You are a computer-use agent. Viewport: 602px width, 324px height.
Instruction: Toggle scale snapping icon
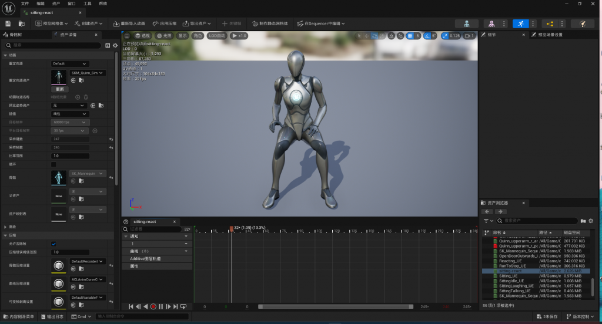click(x=444, y=36)
